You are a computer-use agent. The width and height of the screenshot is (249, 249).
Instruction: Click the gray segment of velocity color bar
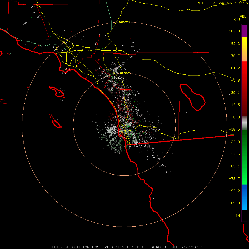tap(244, 123)
